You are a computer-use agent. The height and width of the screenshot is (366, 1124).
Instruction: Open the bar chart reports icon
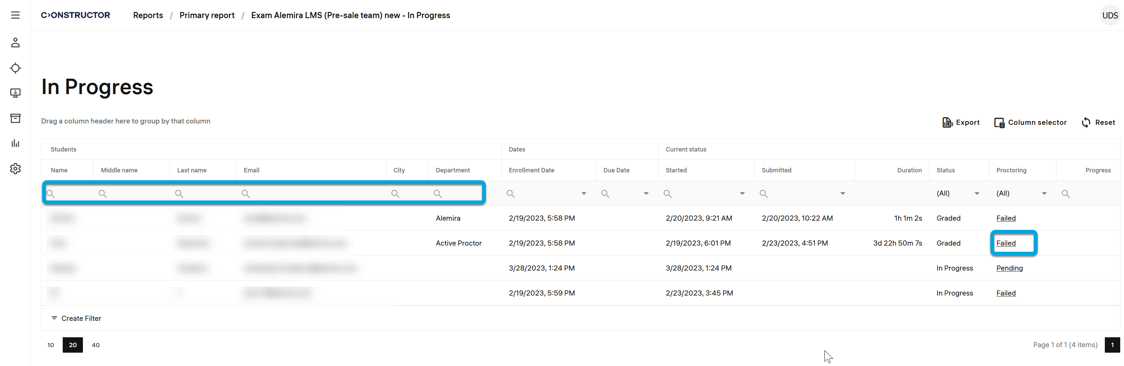pyautogui.click(x=15, y=143)
